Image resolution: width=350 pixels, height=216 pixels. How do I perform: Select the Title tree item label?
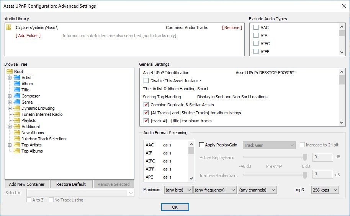coord(25,90)
